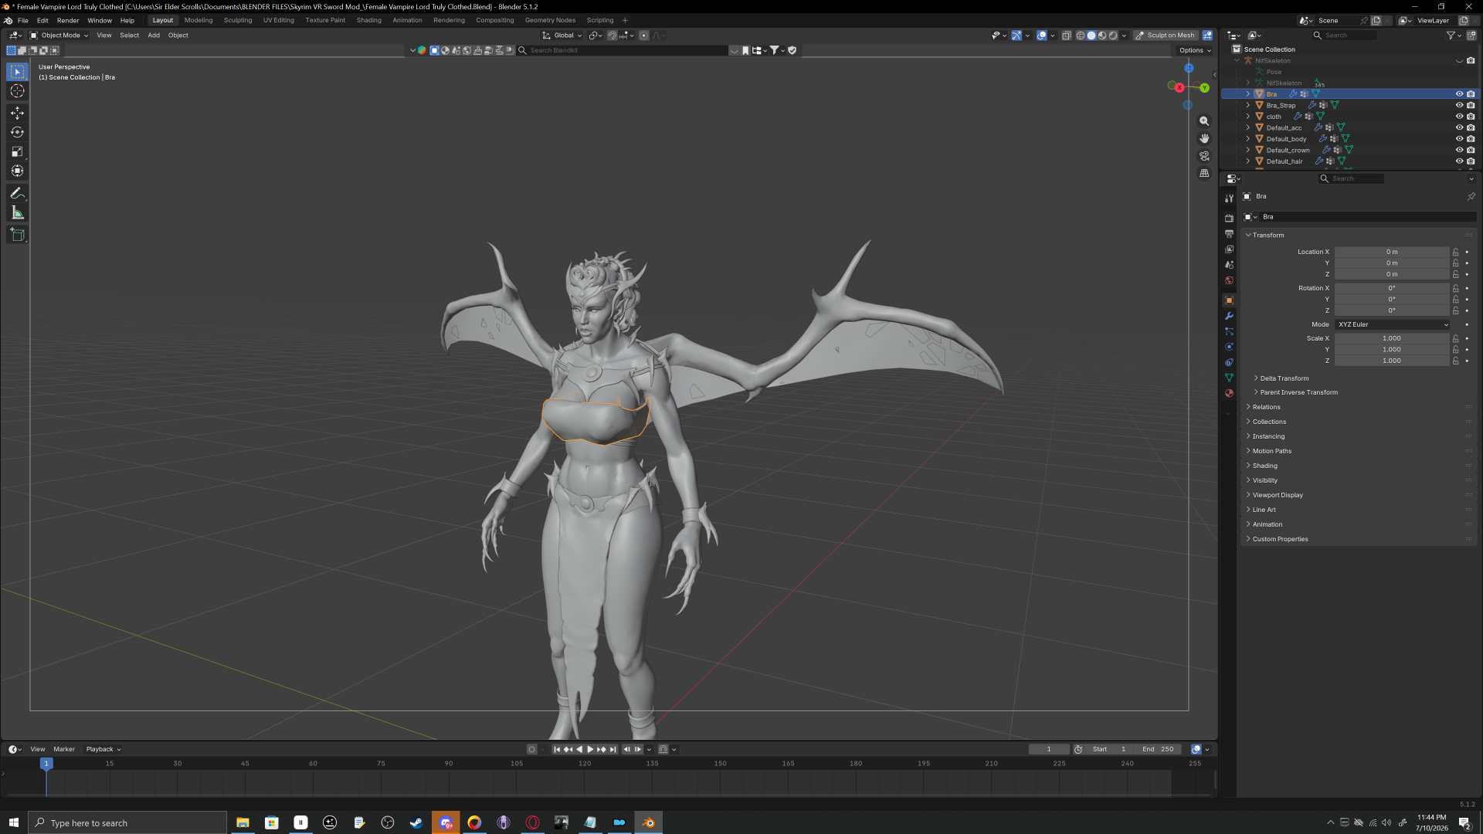Open the Modifier properties tab (wrench icon)
This screenshot has width=1483, height=834.
pos(1229,316)
